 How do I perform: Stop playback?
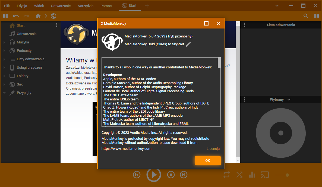[171, 175]
